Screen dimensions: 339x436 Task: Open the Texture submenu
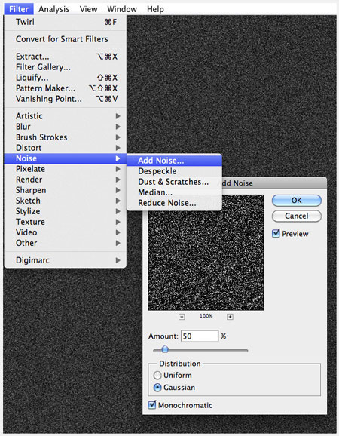(66, 222)
